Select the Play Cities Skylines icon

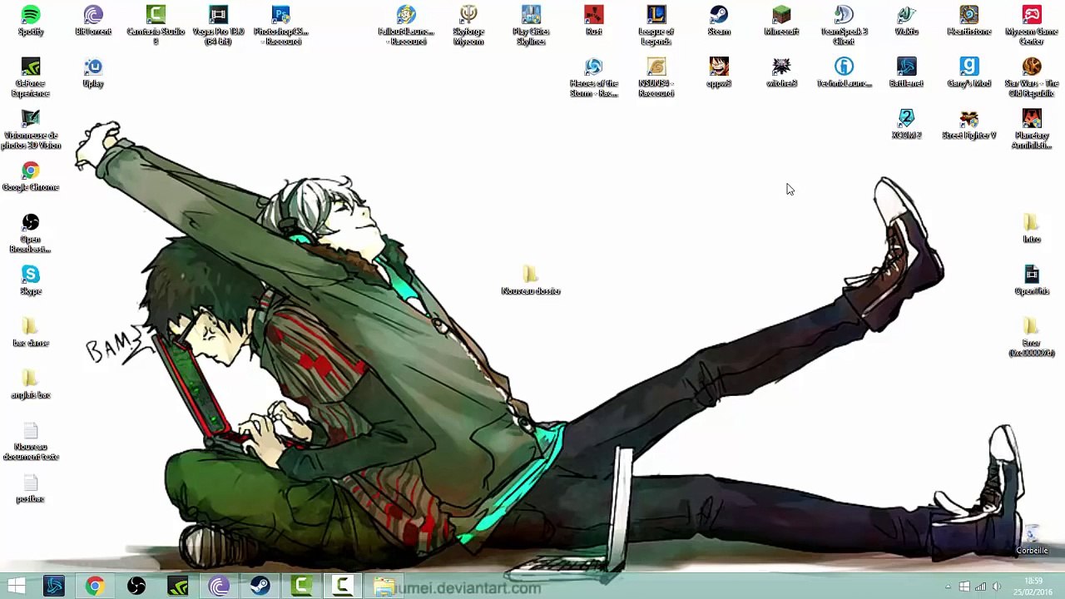531,25
